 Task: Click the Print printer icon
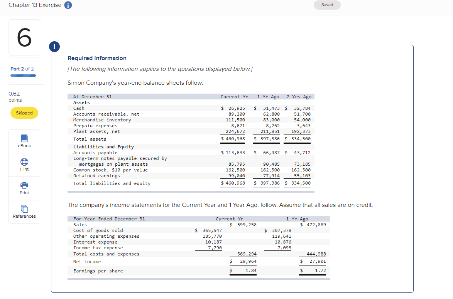(x=24, y=185)
